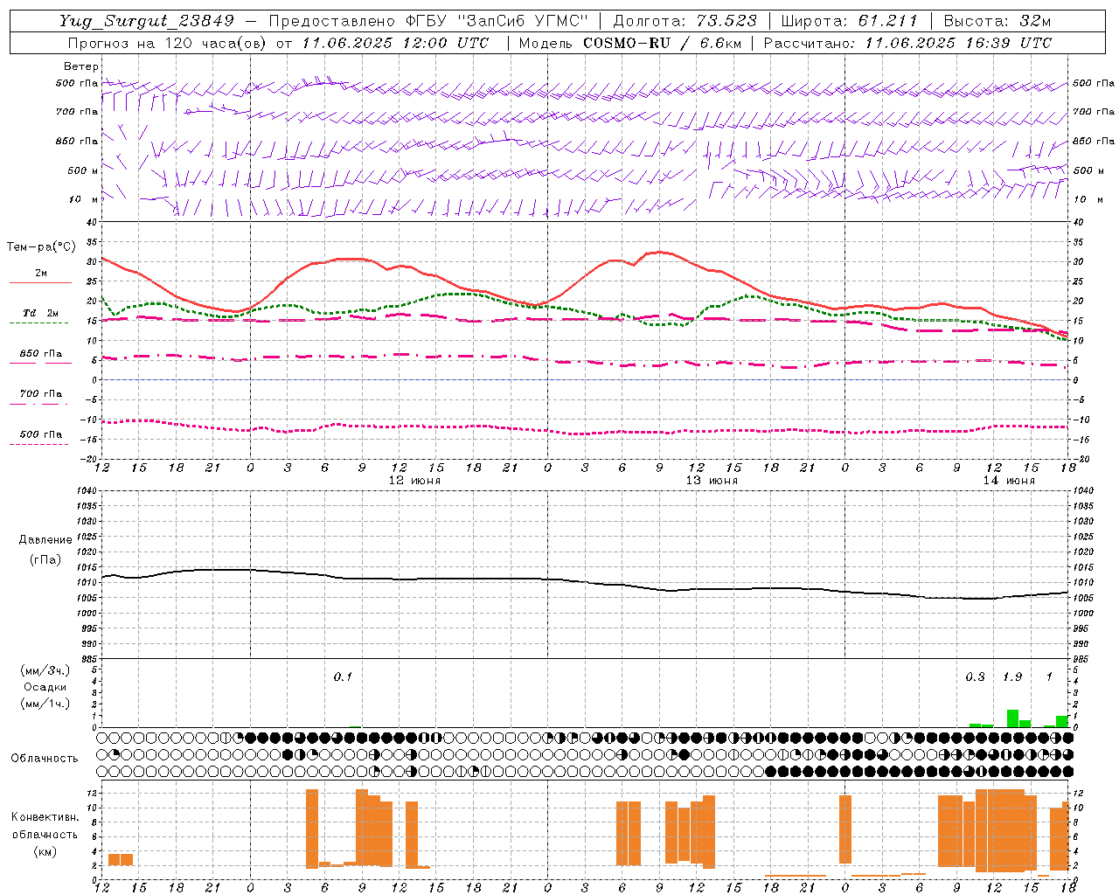Select the "Долгота: 73.523" longitude value
This screenshot has width=1119, height=895.
(x=686, y=21)
